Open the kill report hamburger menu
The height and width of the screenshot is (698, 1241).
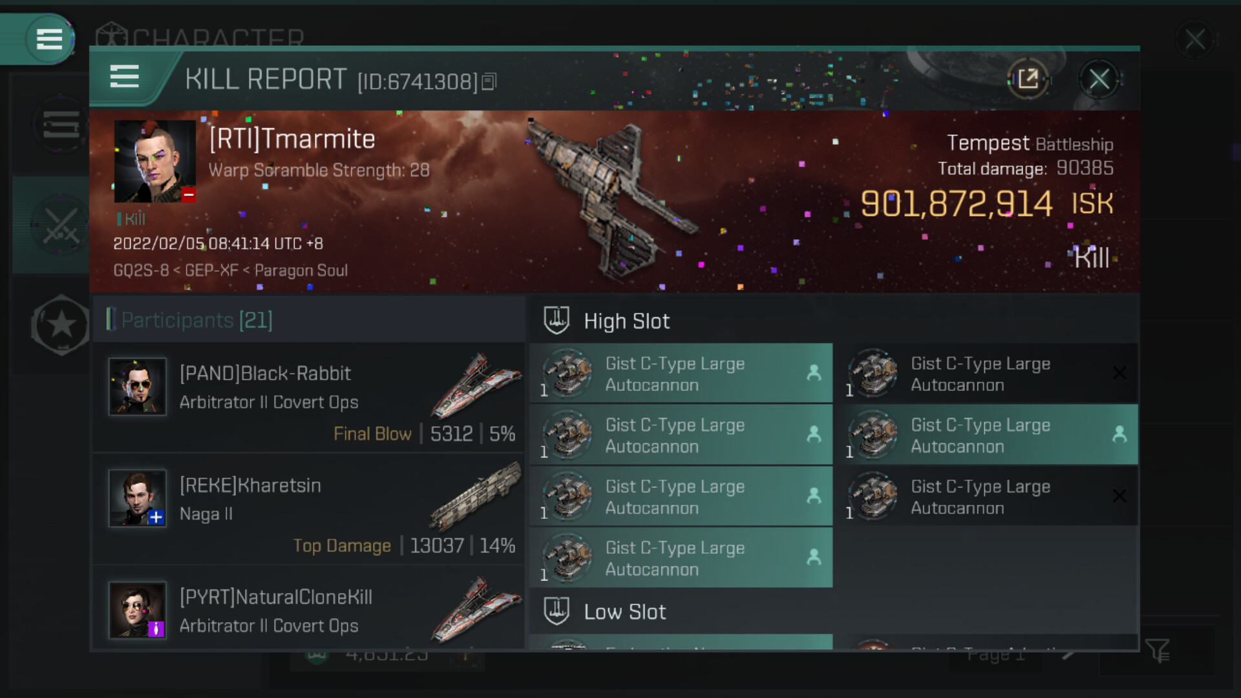coord(124,77)
